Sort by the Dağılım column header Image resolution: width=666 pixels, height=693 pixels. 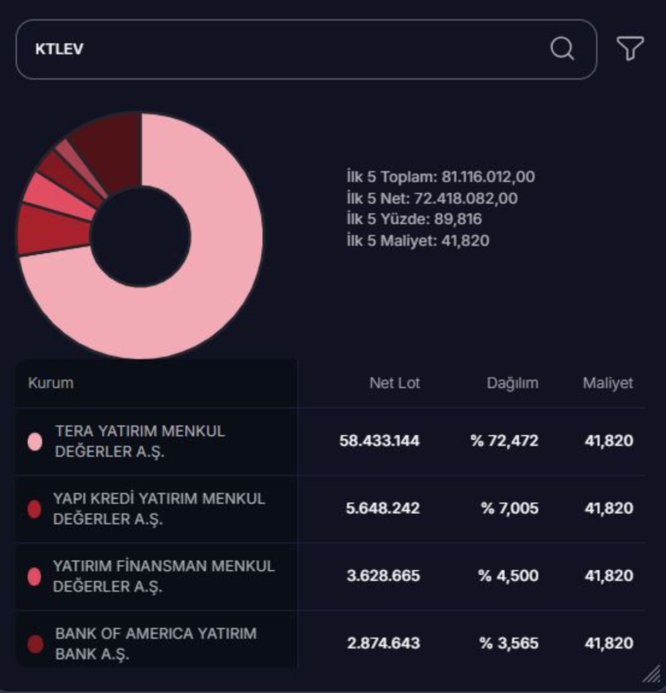coord(512,383)
